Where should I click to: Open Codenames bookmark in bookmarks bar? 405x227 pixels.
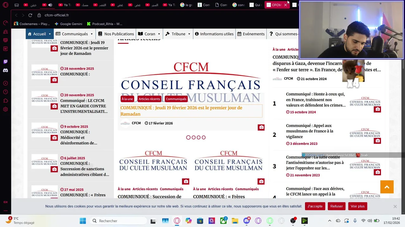[x=32, y=24]
